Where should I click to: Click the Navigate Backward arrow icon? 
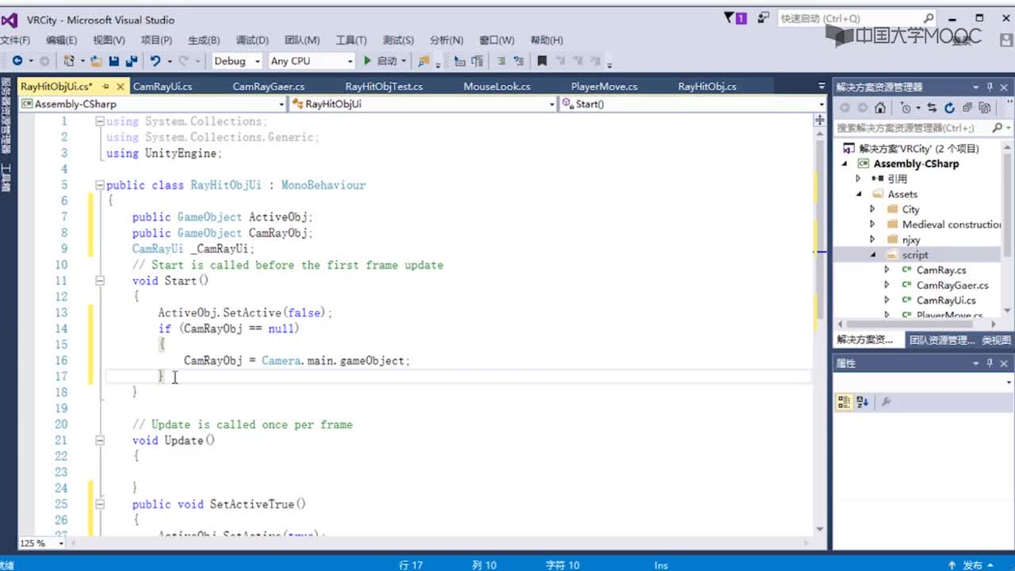[17, 61]
